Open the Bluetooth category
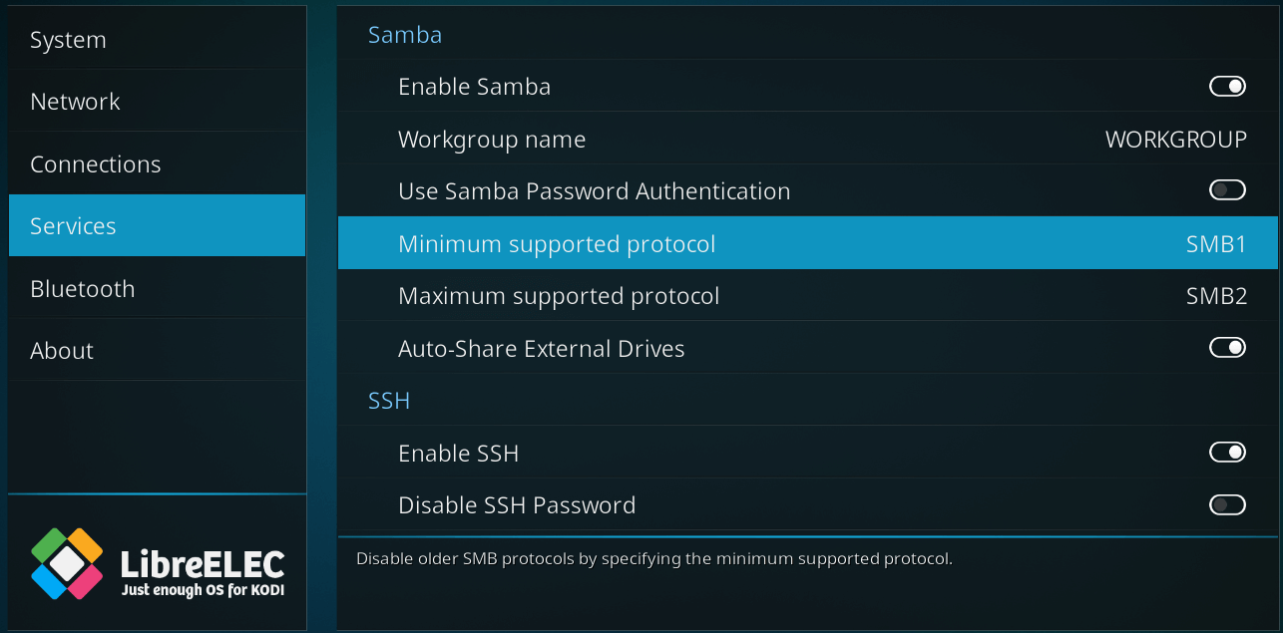This screenshot has height=633, width=1283. click(82, 289)
